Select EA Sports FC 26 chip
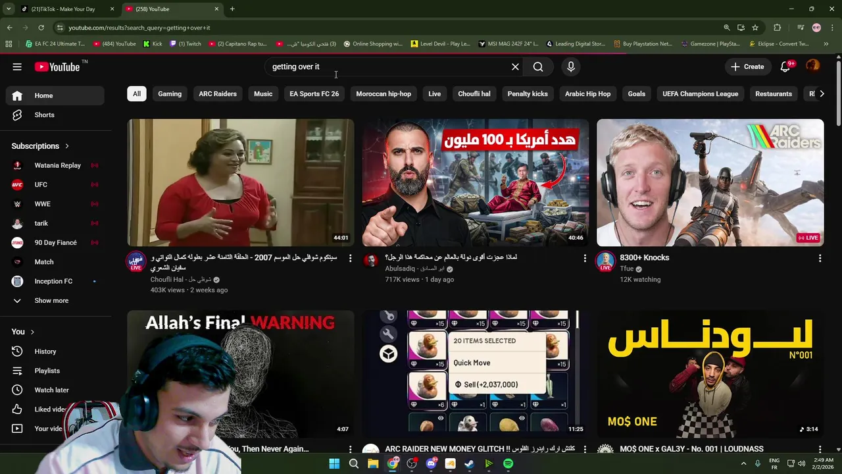 coord(314,93)
